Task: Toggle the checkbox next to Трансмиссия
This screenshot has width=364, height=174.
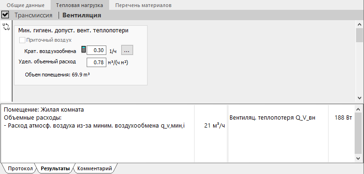Action: (x=5, y=15)
